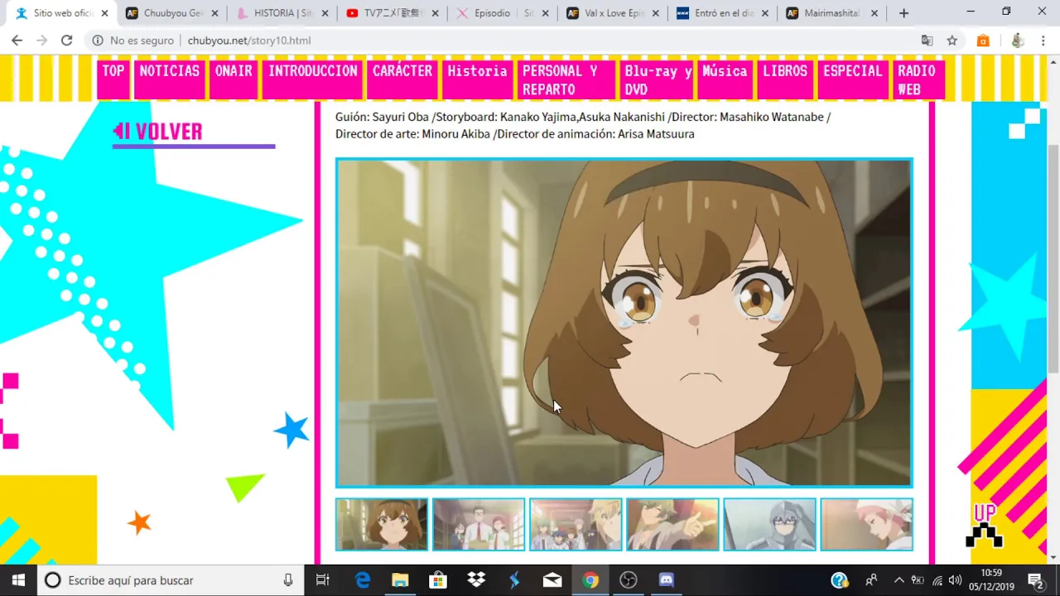
Task: Select fifth thumbnail with gray-haired character
Action: [769, 524]
